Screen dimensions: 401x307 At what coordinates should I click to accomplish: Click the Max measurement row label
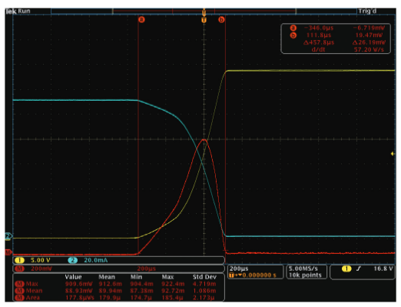click(32, 284)
